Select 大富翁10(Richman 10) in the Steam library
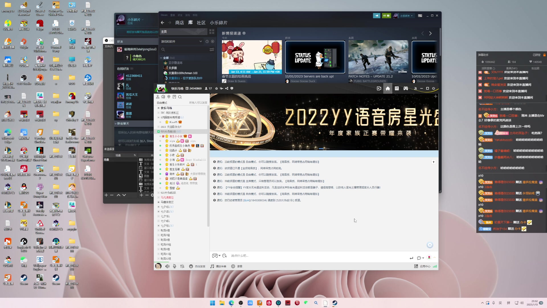Image resolution: width=547 pixels, height=308 pixels. (183, 73)
